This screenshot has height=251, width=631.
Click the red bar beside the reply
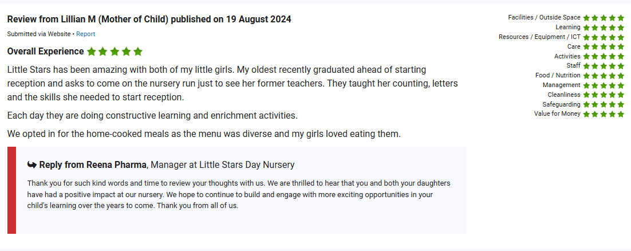pyautogui.click(x=11, y=190)
